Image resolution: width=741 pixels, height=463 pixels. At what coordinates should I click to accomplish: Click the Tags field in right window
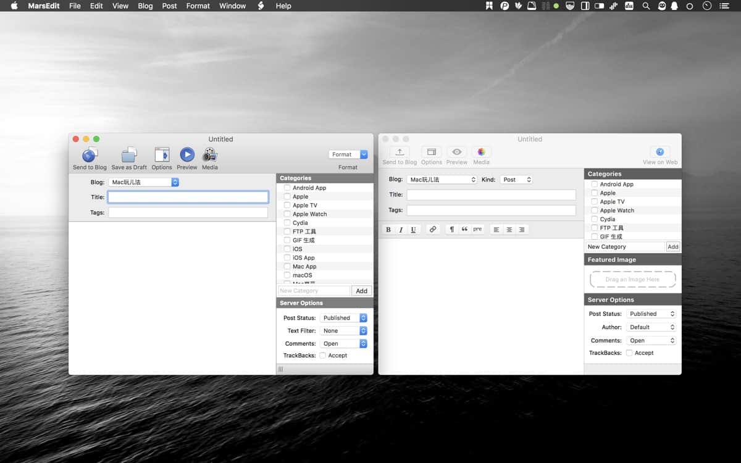(491, 211)
